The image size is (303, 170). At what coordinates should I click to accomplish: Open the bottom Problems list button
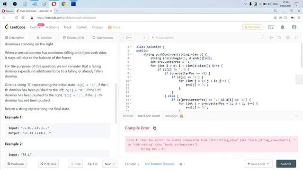click(16, 164)
